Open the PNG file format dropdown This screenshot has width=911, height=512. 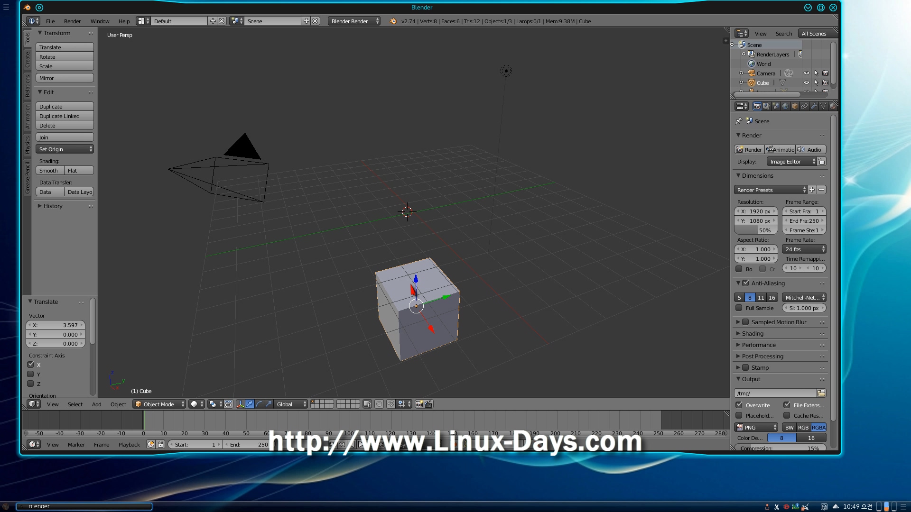[756, 428]
